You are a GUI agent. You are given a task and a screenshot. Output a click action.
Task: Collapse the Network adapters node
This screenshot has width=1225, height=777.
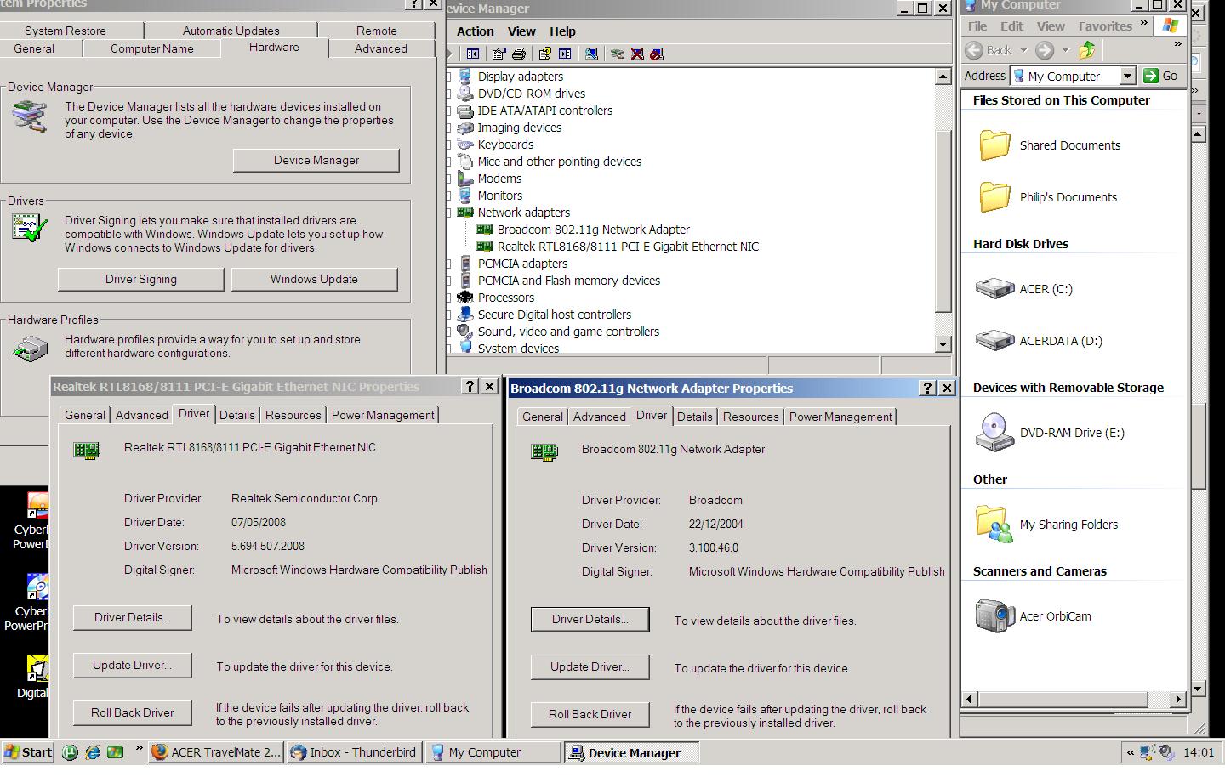pyautogui.click(x=450, y=213)
